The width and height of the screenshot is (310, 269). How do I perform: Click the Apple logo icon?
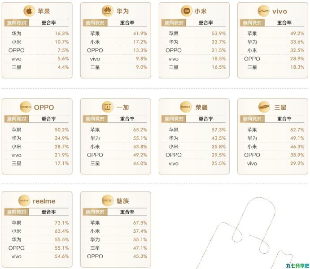point(29,11)
